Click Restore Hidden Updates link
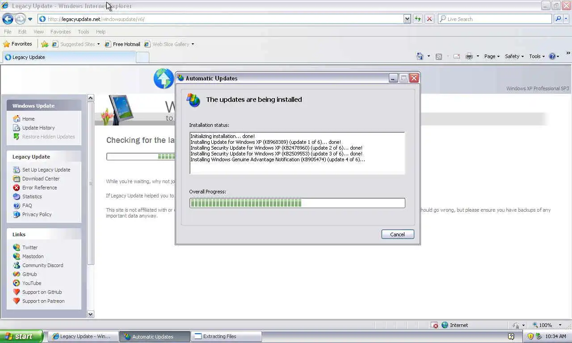This screenshot has height=343, width=572. pos(48,137)
